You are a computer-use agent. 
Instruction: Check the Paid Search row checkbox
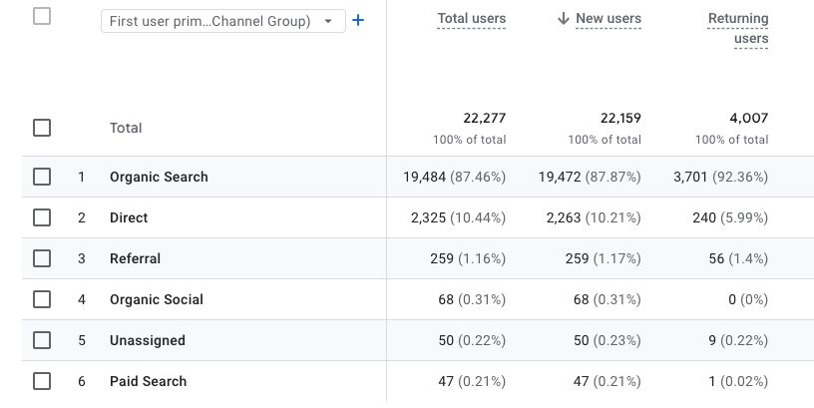(42, 381)
